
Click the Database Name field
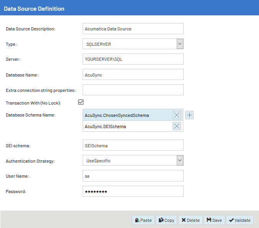click(x=133, y=75)
